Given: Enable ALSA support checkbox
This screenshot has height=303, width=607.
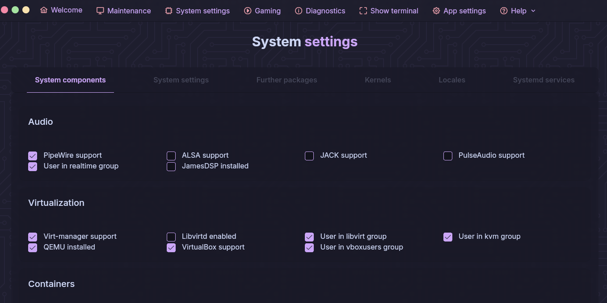Looking at the screenshot, I should pyautogui.click(x=171, y=156).
